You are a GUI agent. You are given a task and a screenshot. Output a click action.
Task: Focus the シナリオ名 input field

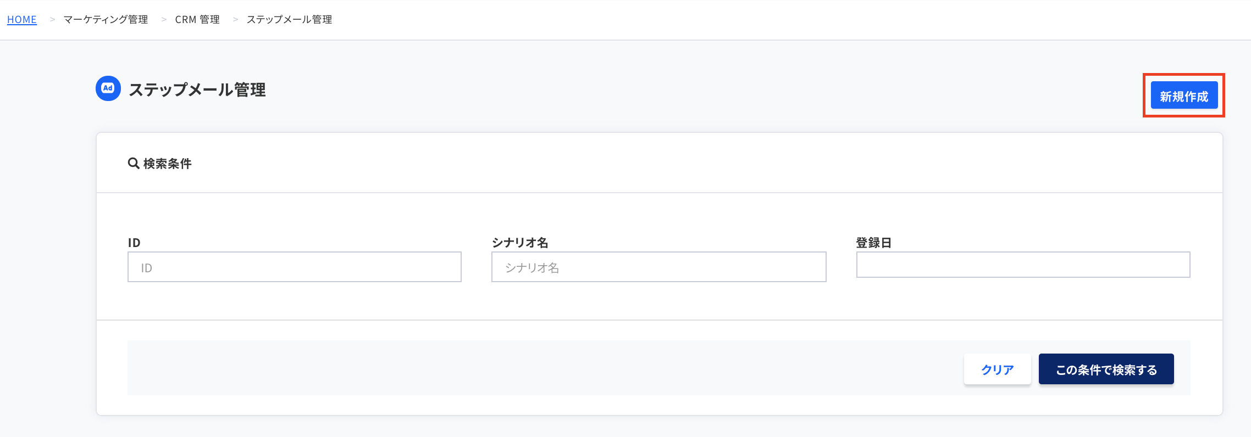click(659, 267)
